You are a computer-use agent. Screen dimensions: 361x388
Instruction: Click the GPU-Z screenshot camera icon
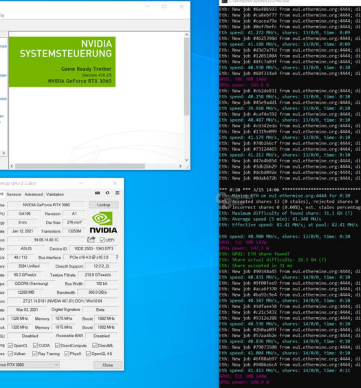tap(98, 193)
